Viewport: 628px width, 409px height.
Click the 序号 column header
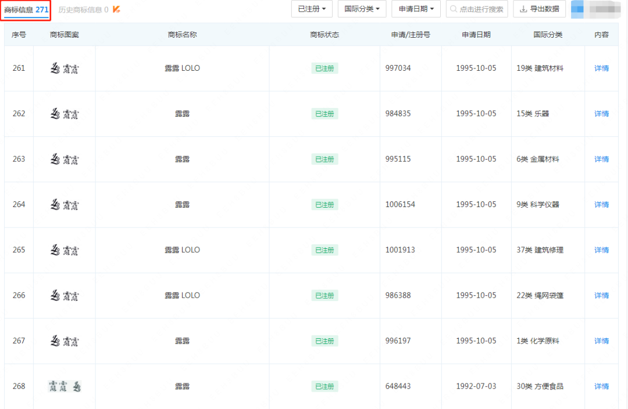(x=19, y=35)
